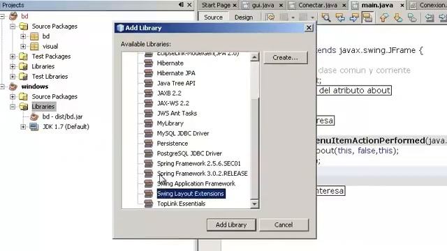This screenshot has width=447, height=251.
Task: Select Swing Layout Extensions library
Action: point(191,194)
